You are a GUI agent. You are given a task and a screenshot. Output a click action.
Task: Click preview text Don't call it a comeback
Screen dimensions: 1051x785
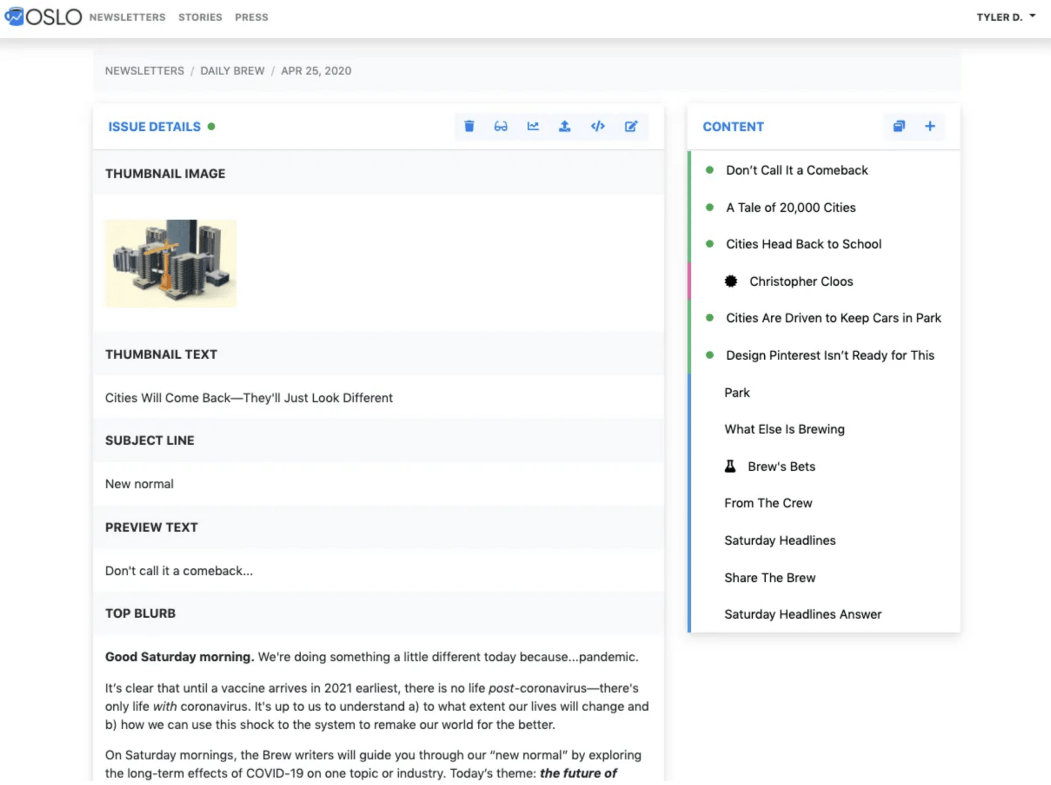179,571
